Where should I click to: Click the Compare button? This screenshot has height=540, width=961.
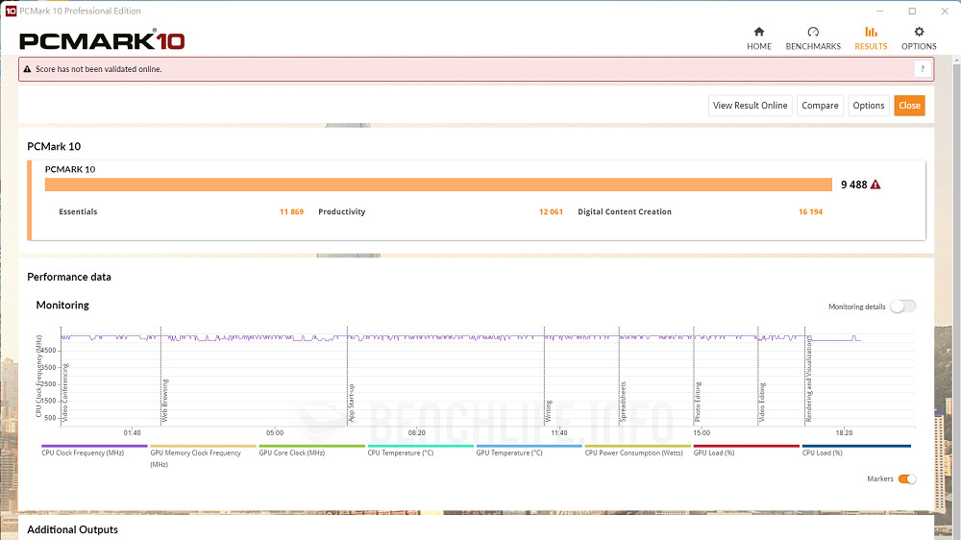820,106
